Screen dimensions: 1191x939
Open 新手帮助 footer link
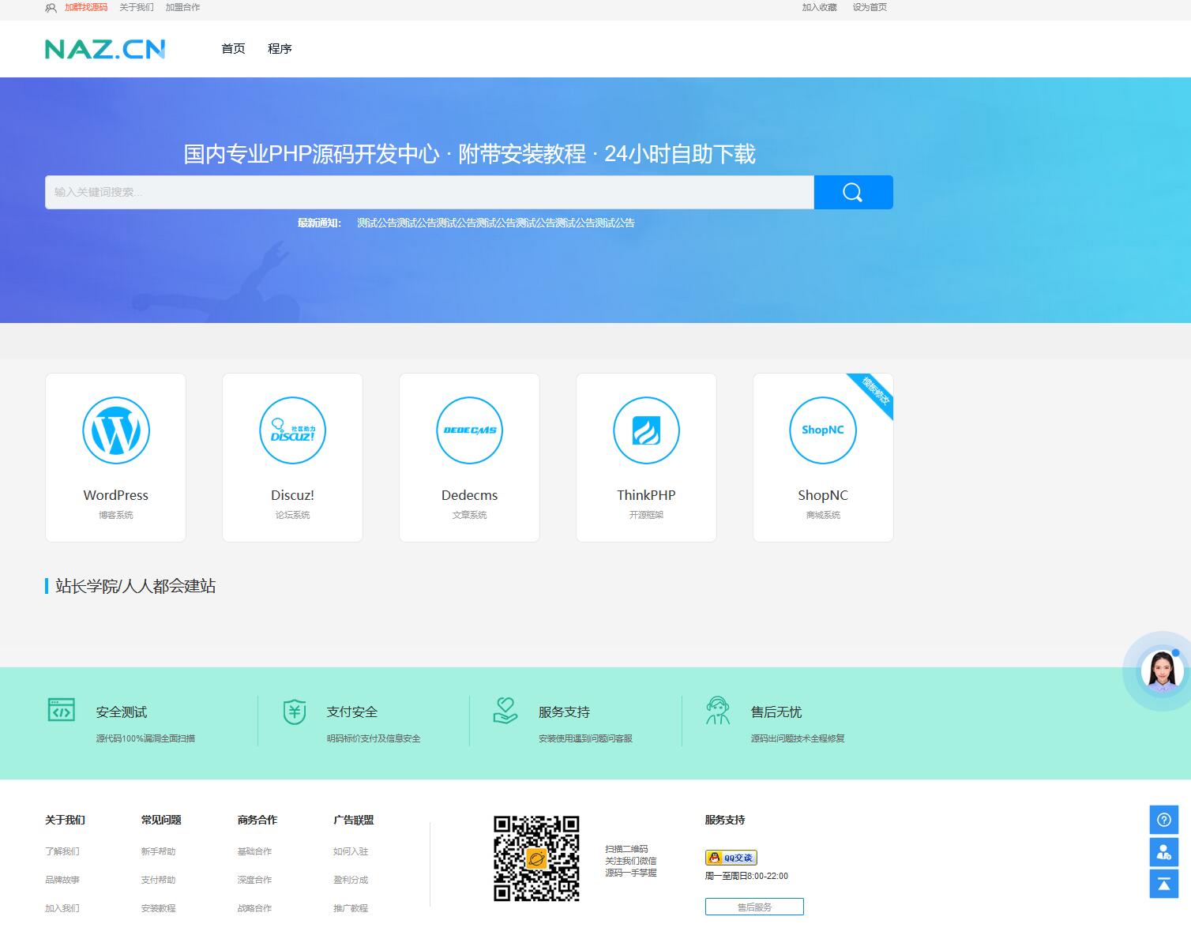(159, 851)
